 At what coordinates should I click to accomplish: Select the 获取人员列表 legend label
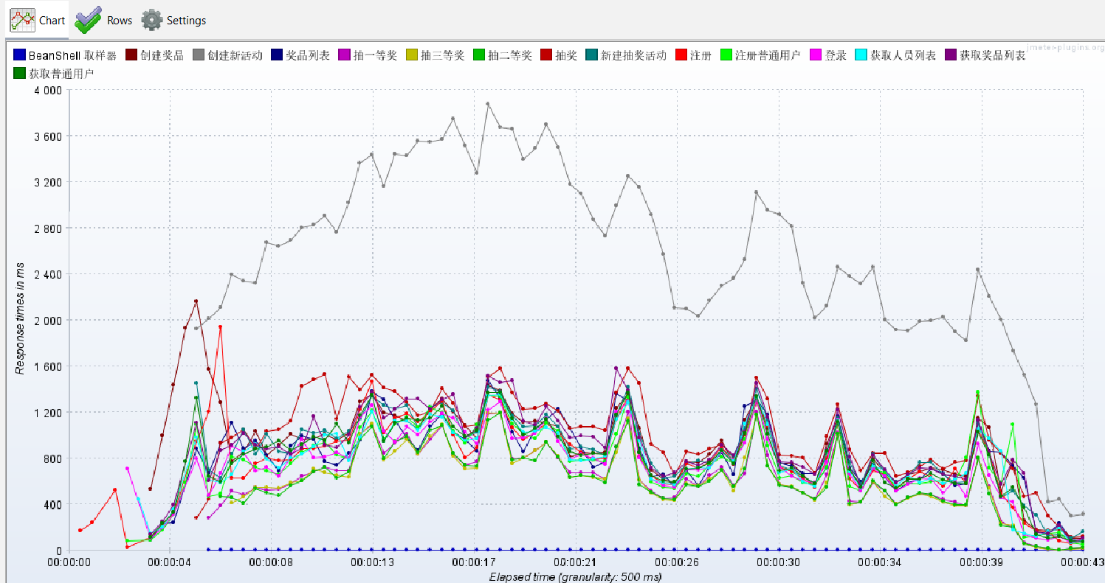(x=903, y=55)
